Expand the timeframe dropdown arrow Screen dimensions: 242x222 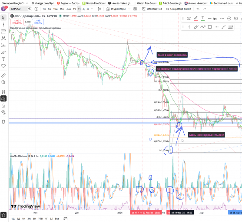(x=92, y=9)
